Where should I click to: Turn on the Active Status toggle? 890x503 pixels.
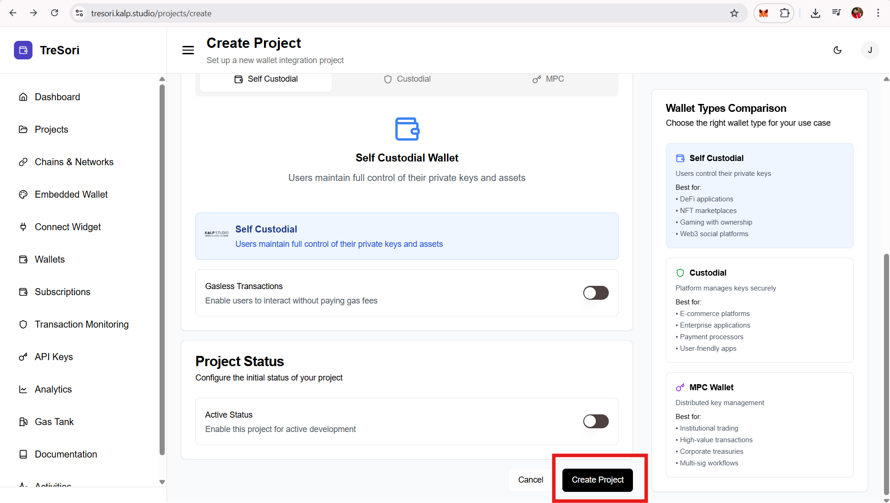pos(596,421)
